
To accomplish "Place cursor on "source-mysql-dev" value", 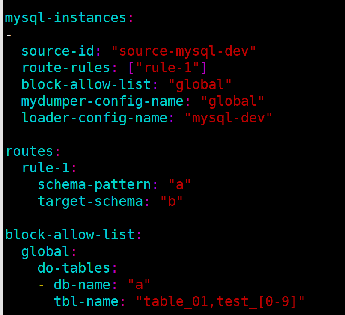I will pyautogui.click(x=184, y=51).
